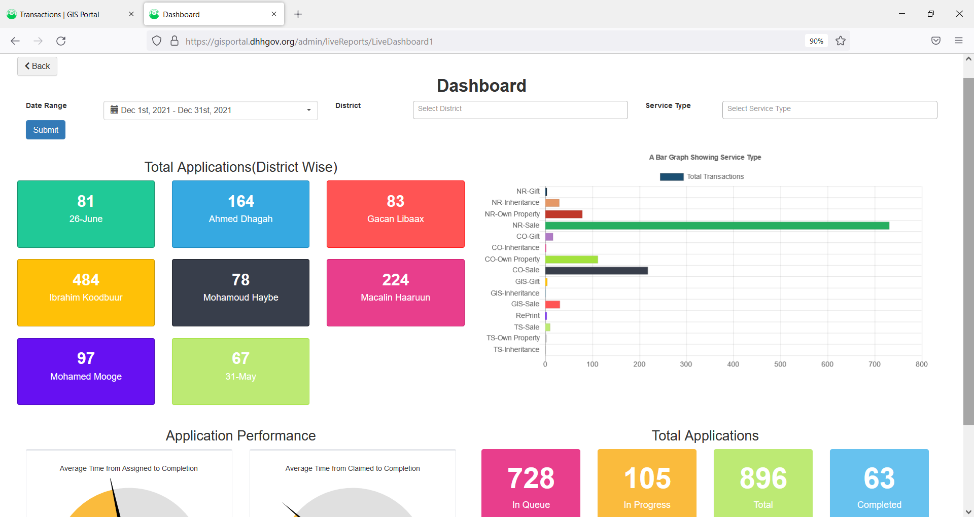Click the browser forward arrow
The height and width of the screenshot is (517, 974).
pyautogui.click(x=38, y=41)
